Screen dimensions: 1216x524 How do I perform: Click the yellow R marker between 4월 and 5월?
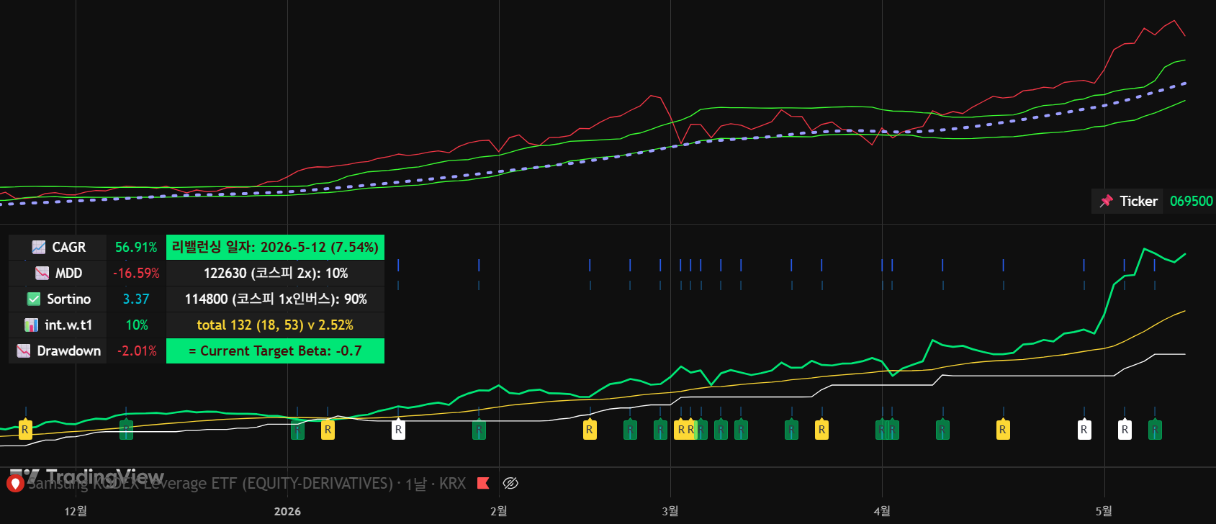point(1002,430)
